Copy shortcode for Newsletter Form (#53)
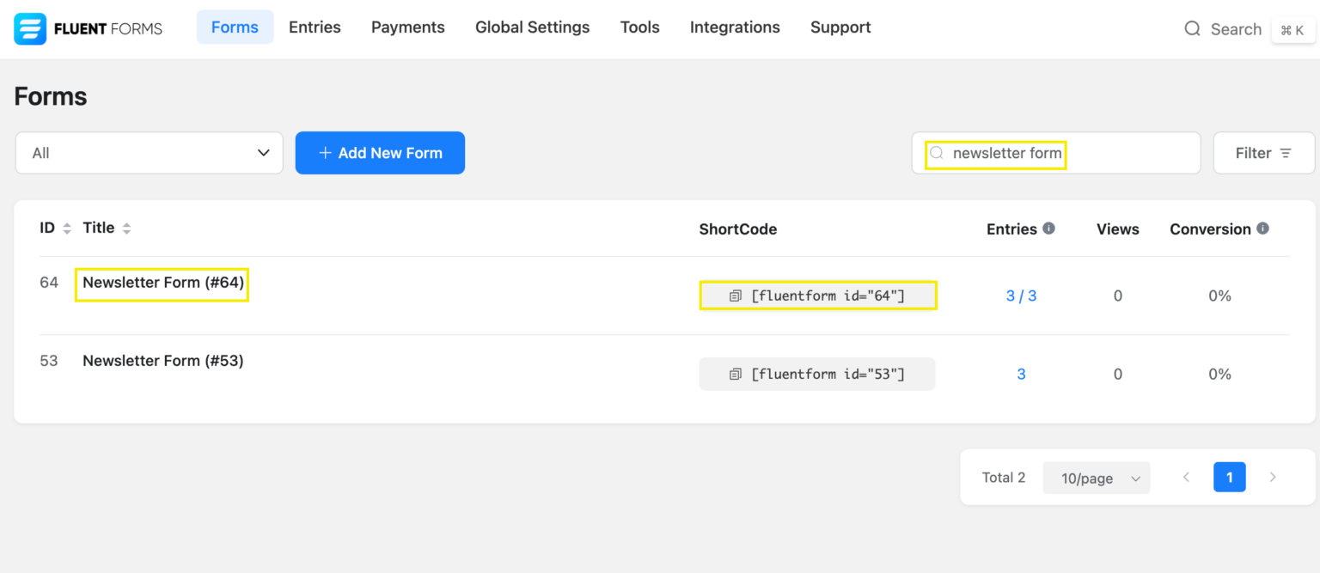Screen dimensions: 1320x573 [x=735, y=374]
